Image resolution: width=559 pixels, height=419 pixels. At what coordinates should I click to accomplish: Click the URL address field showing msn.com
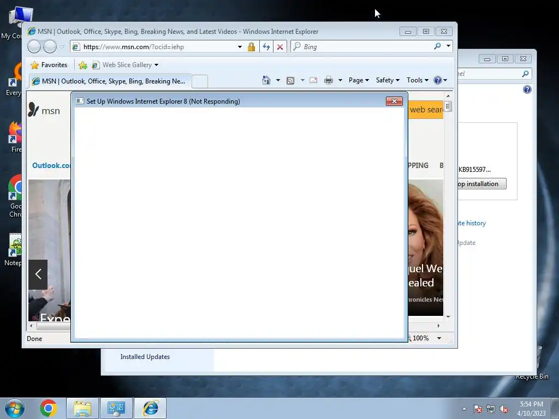coord(153,47)
